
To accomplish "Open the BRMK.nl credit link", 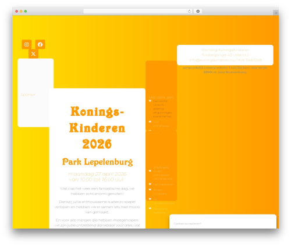I will [210, 72].
